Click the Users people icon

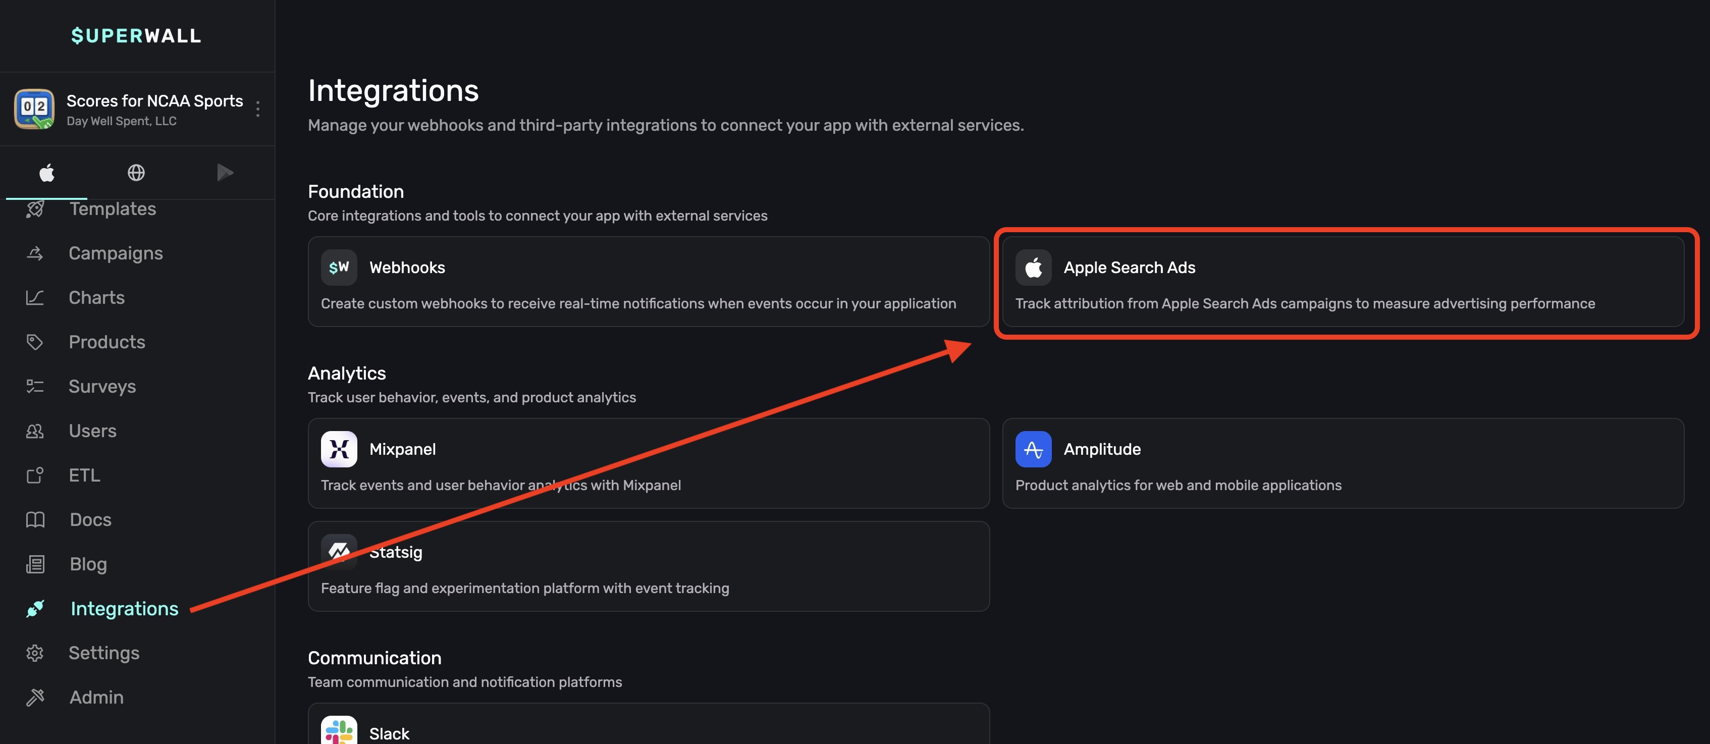pyautogui.click(x=34, y=432)
